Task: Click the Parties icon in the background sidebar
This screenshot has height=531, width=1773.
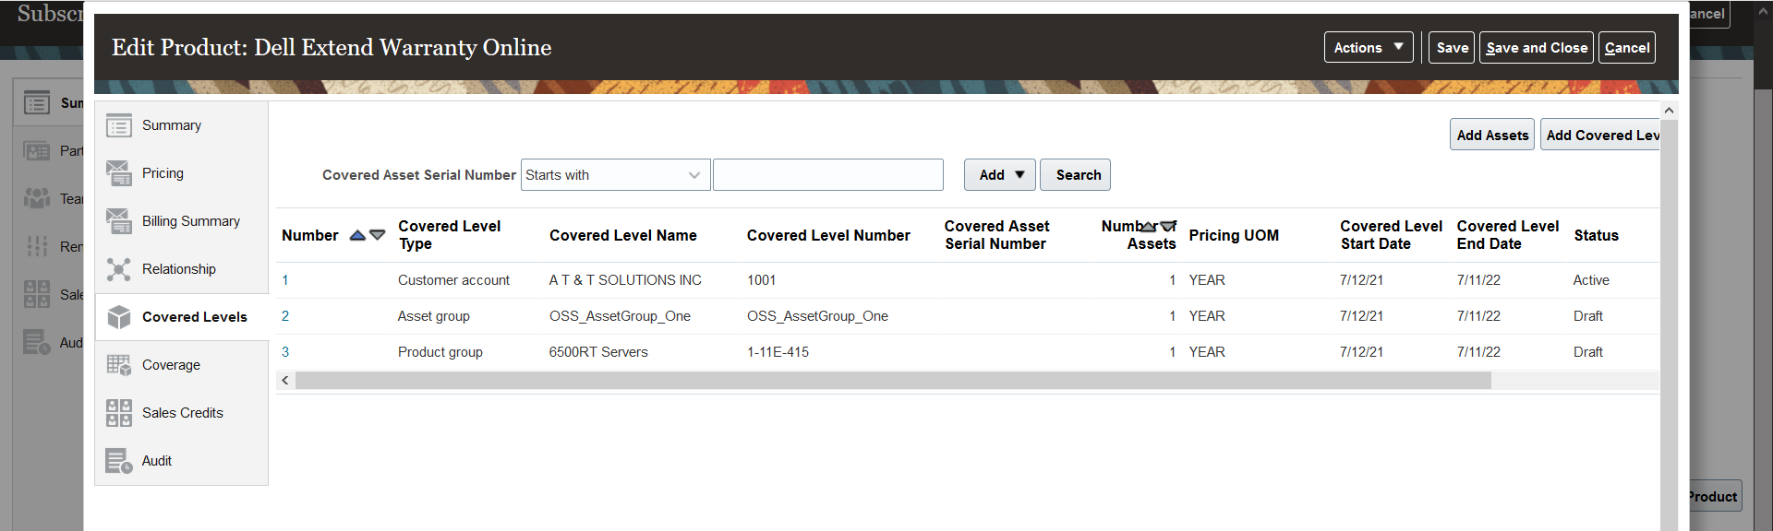Action: pos(37,150)
